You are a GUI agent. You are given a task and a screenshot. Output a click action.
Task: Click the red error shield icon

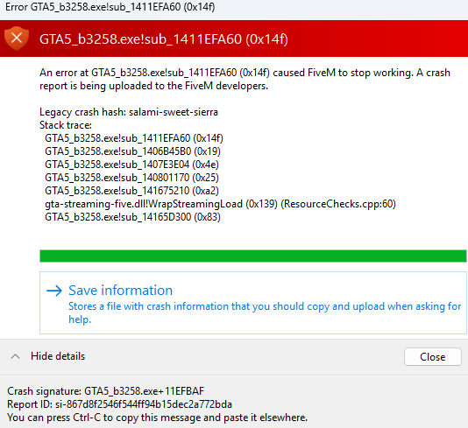(17, 39)
